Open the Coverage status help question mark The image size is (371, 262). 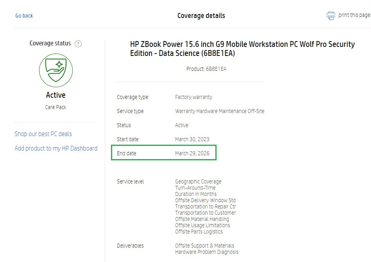78,44
